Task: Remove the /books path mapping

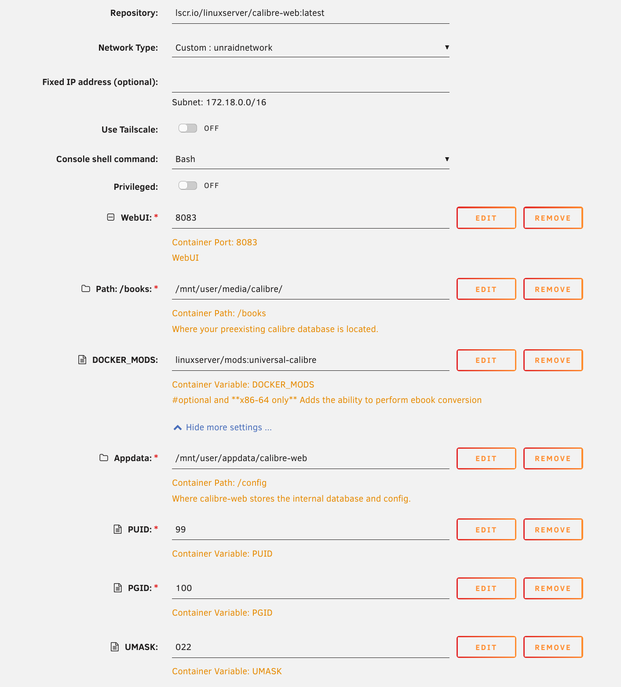Action: [553, 289]
